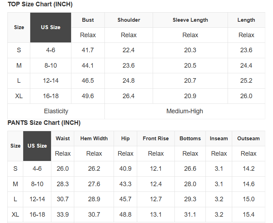Select the 48.8 hip measurement cell

click(126, 214)
